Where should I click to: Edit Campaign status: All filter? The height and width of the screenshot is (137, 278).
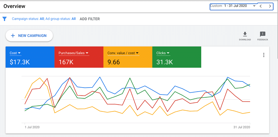tap(28, 19)
